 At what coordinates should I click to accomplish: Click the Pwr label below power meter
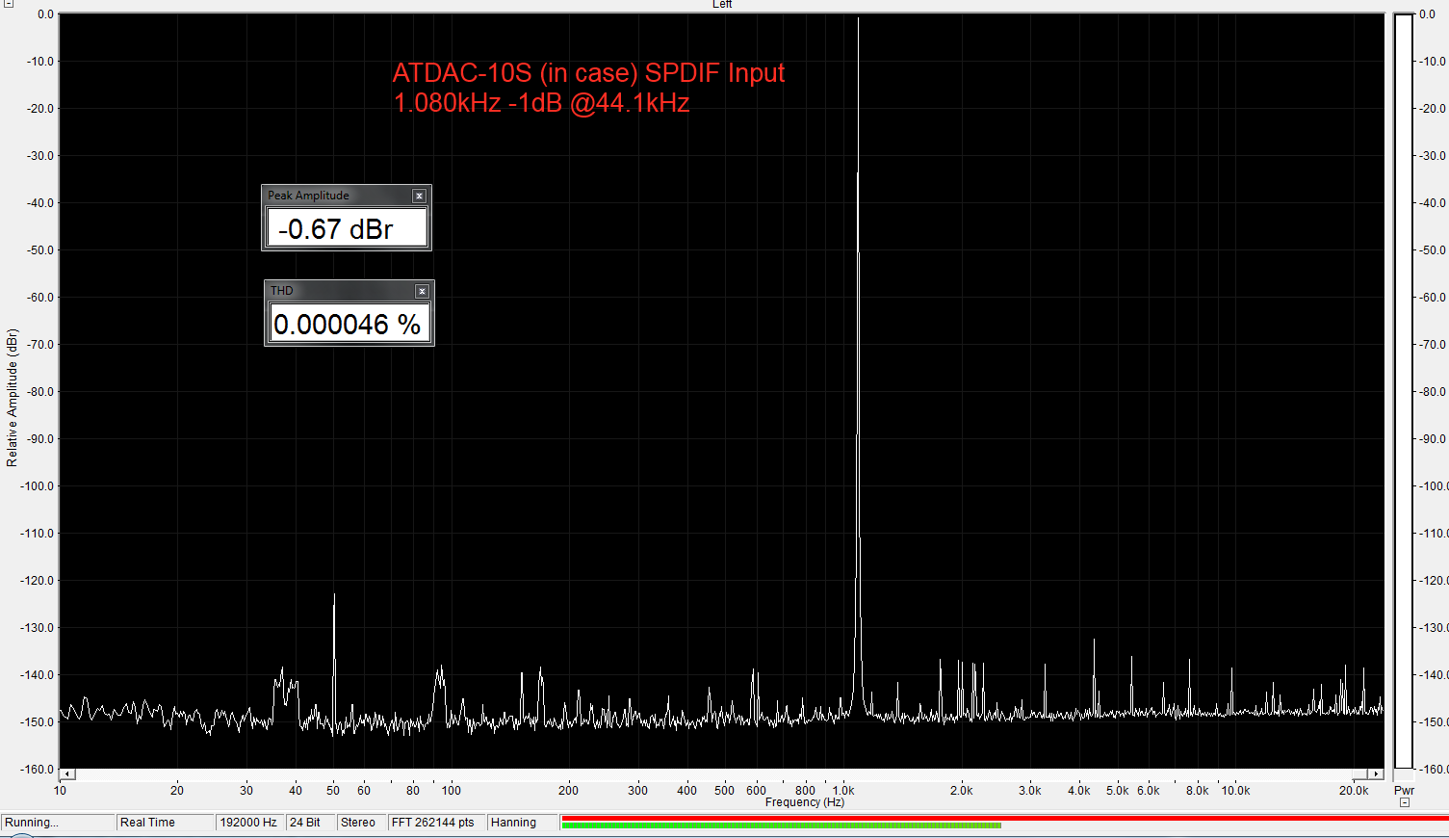1405,791
